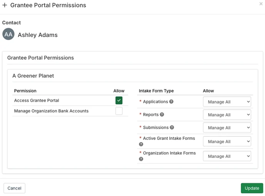
Task: Click the Reports row label
Action: click(151, 115)
